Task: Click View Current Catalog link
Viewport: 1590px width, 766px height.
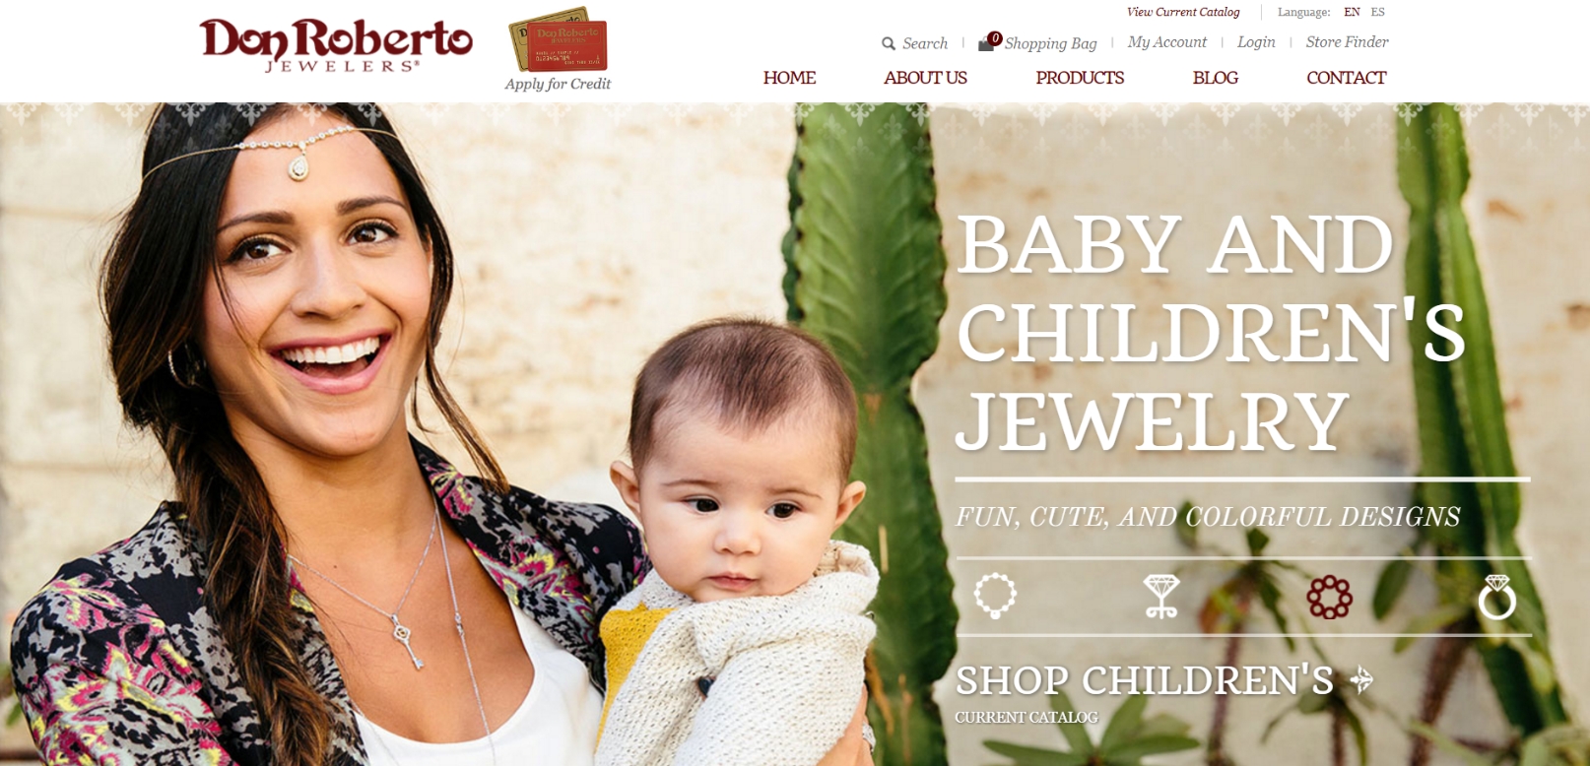Action: 1183,12
